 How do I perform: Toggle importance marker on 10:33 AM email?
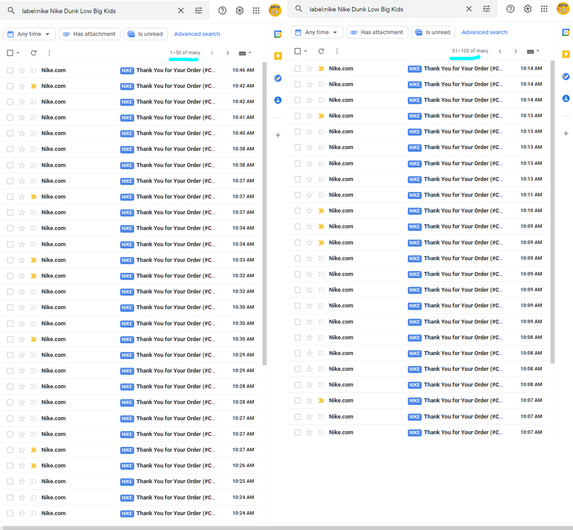[33, 260]
